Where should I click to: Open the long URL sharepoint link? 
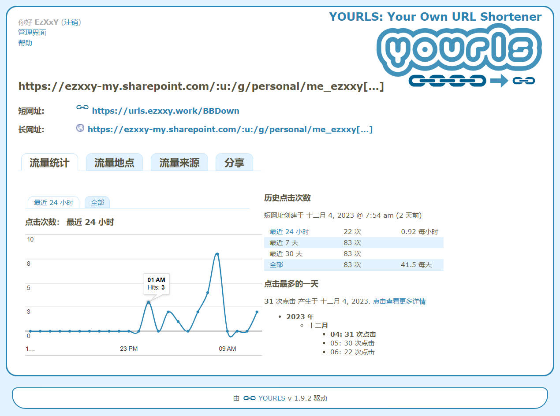pyautogui.click(x=230, y=130)
